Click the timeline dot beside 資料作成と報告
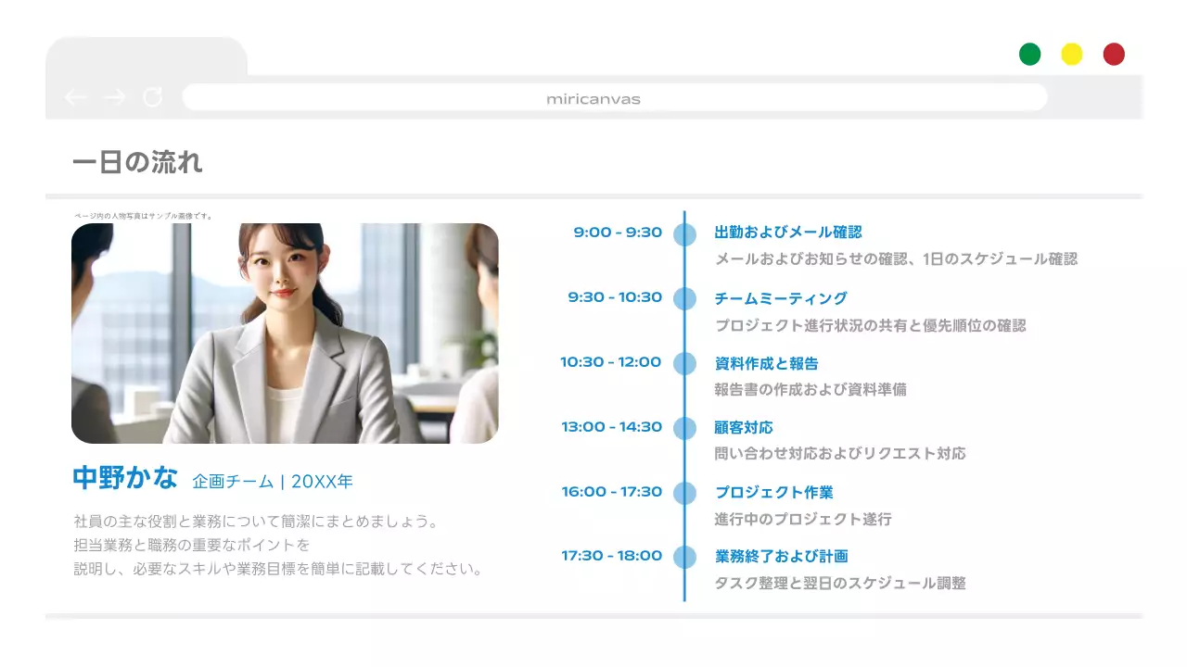 pos(684,363)
